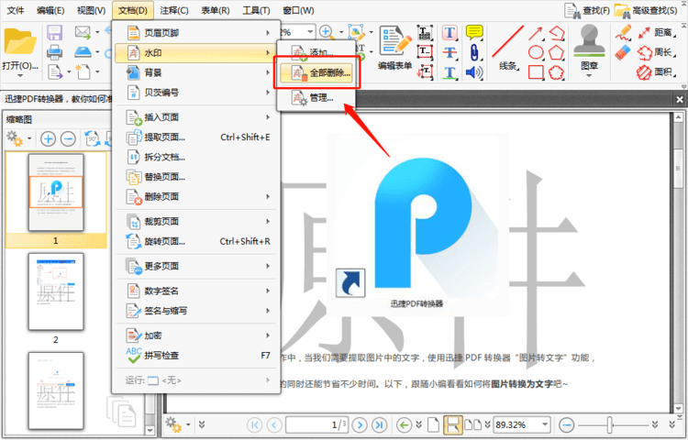Expand the email icon dropdown arrow
This screenshot has height=440, width=688.
tap(97, 32)
